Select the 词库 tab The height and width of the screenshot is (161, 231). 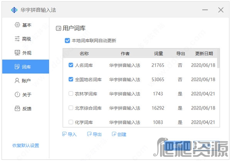point(26,66)
